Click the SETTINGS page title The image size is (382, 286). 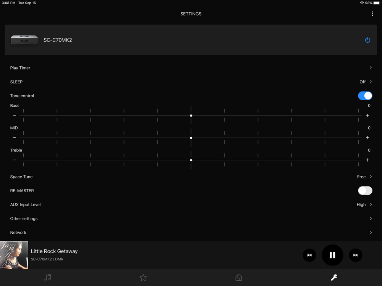tap(191, 14)
